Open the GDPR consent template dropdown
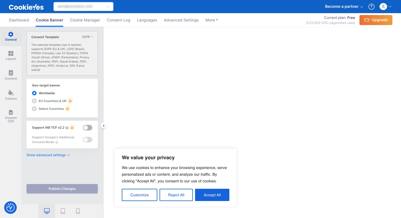The width and height of the screenshot is (401, 218). 87,37
